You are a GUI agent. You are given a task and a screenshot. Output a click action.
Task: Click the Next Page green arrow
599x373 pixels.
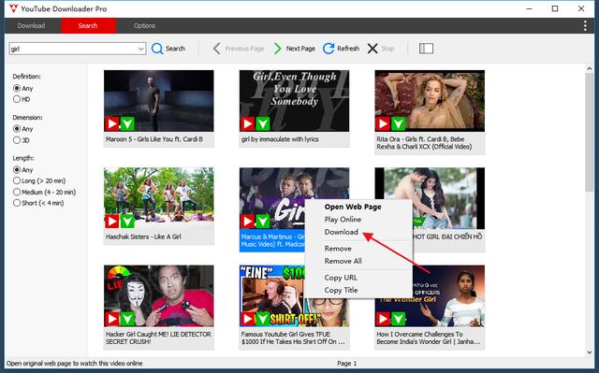point(278,49)
